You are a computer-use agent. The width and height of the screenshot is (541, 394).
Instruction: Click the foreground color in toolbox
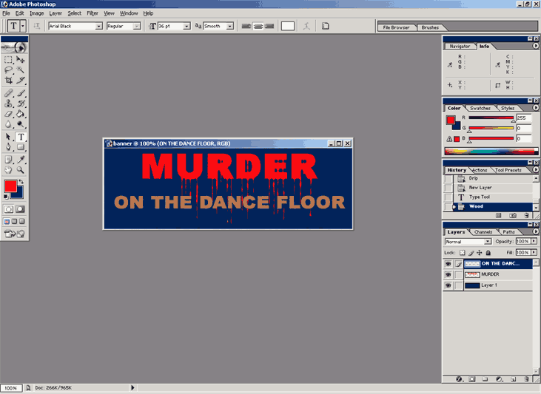[x=10, y=186]
